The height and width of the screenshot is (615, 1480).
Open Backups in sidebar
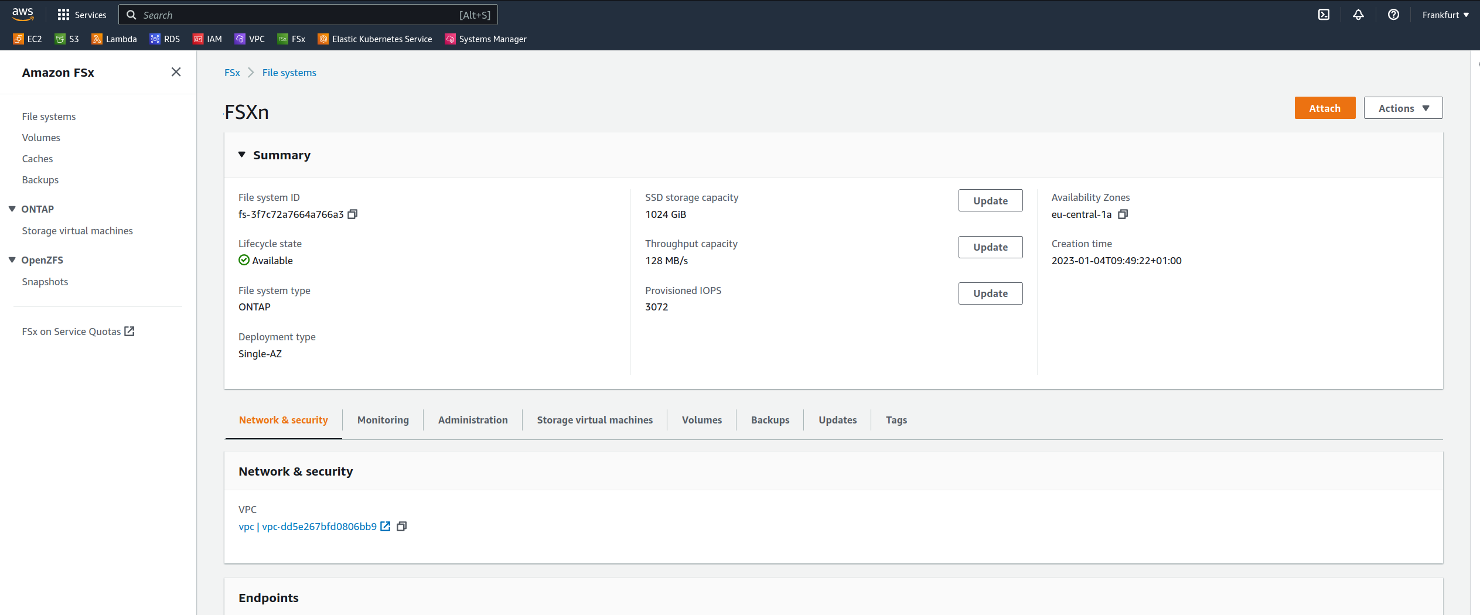[x=40, y=180]
